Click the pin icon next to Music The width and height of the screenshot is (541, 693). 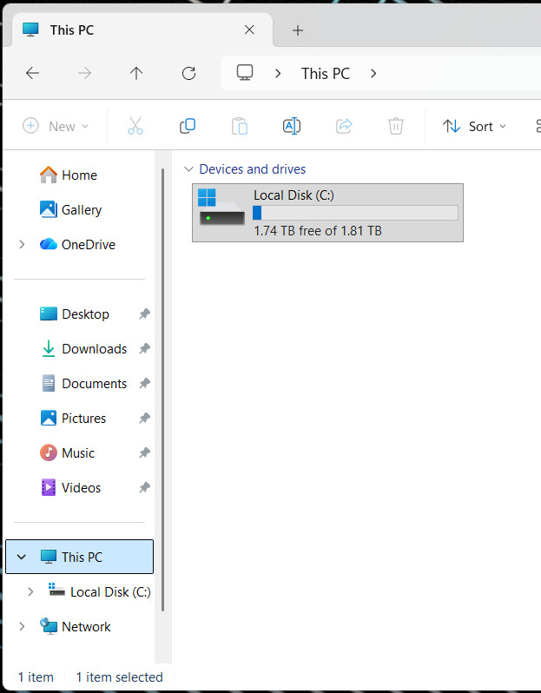(x=144, y=453)
